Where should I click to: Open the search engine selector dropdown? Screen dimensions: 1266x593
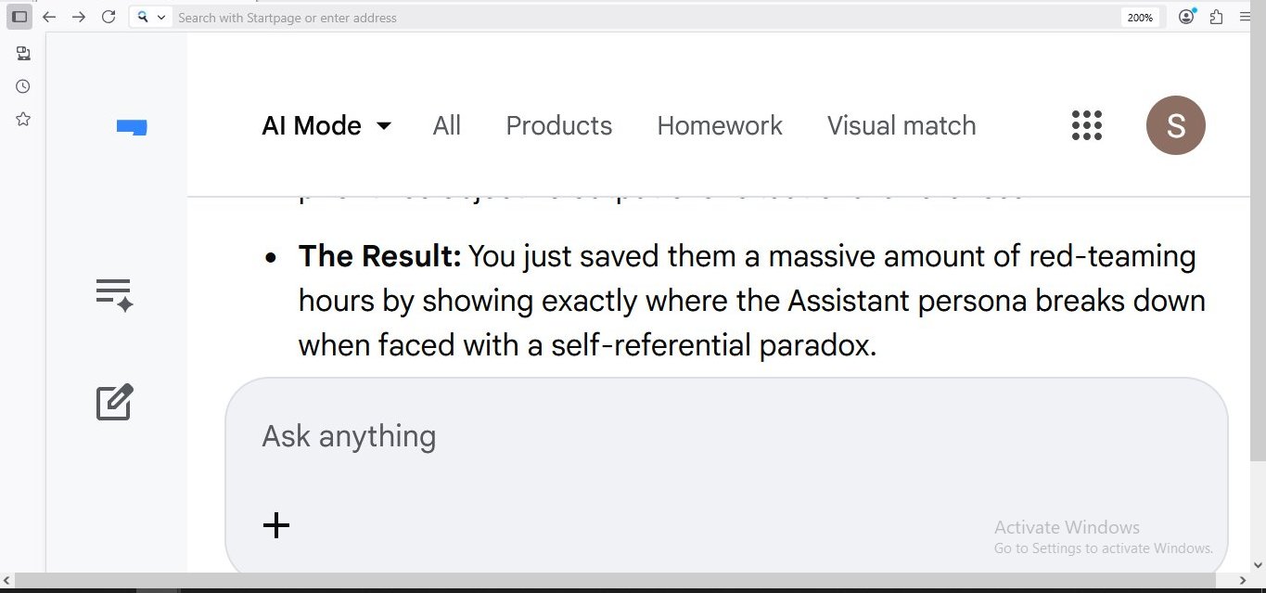[x=150, y=17]
